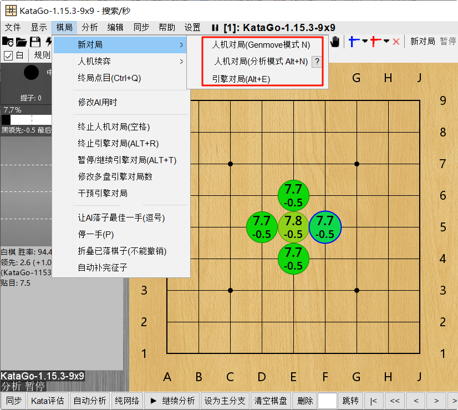Toggle 暂停 in the top toolbar

coord(447,41)
